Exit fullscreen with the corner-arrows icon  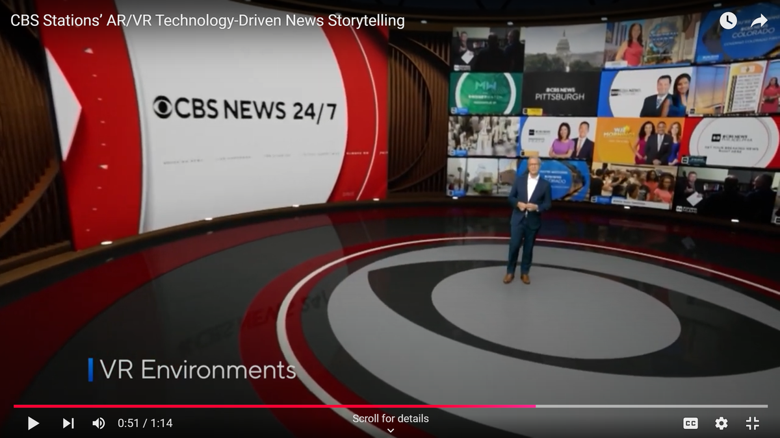tap(753, 423)
